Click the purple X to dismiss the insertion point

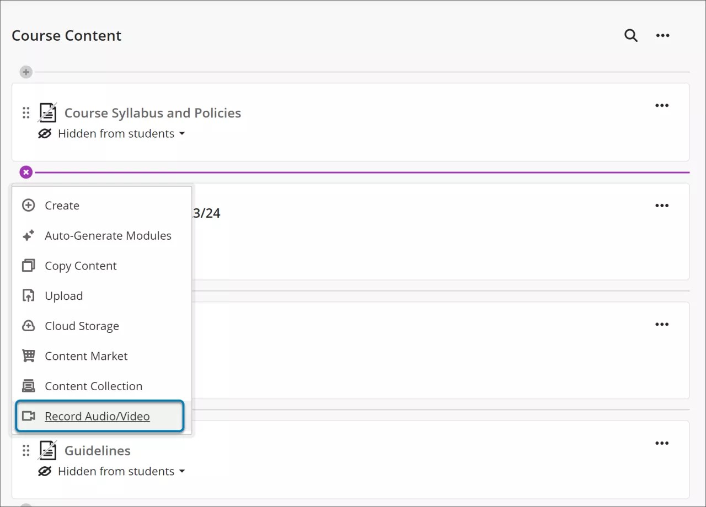pyautogui.click(x=25, y=172)
